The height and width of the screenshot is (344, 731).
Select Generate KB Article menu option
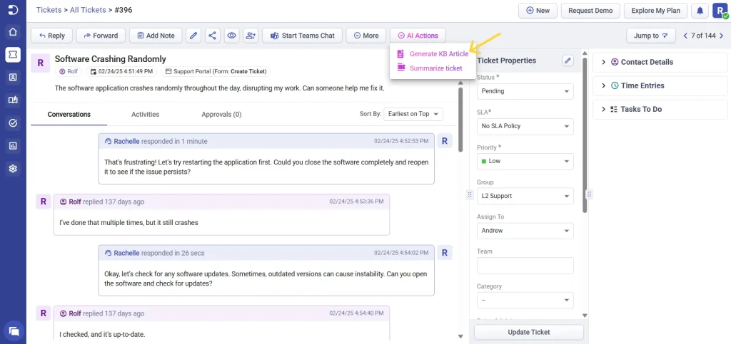439,54
